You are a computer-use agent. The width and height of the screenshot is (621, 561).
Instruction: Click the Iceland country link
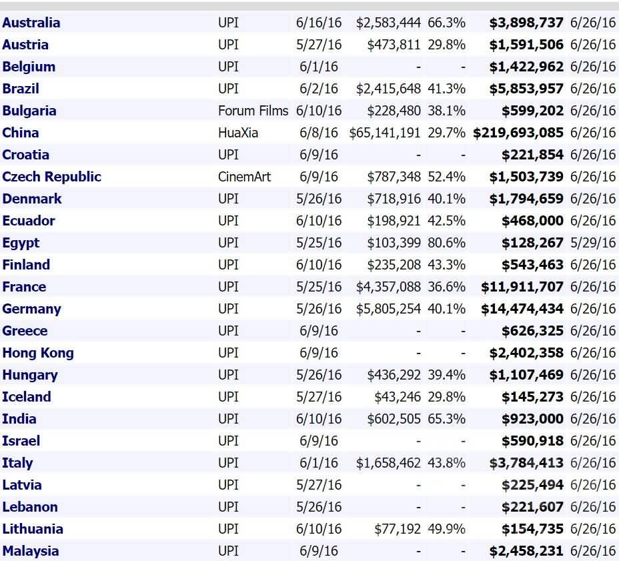(x=27, y=397)
